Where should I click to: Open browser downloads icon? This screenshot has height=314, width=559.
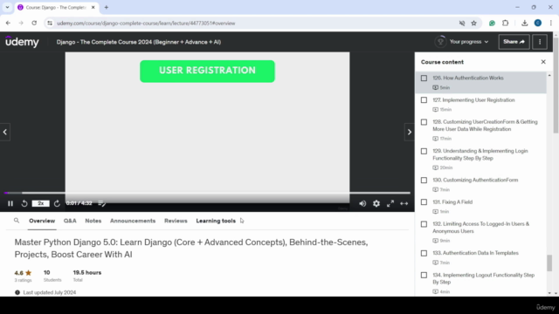pyautogui.click(x=524, y=24)
